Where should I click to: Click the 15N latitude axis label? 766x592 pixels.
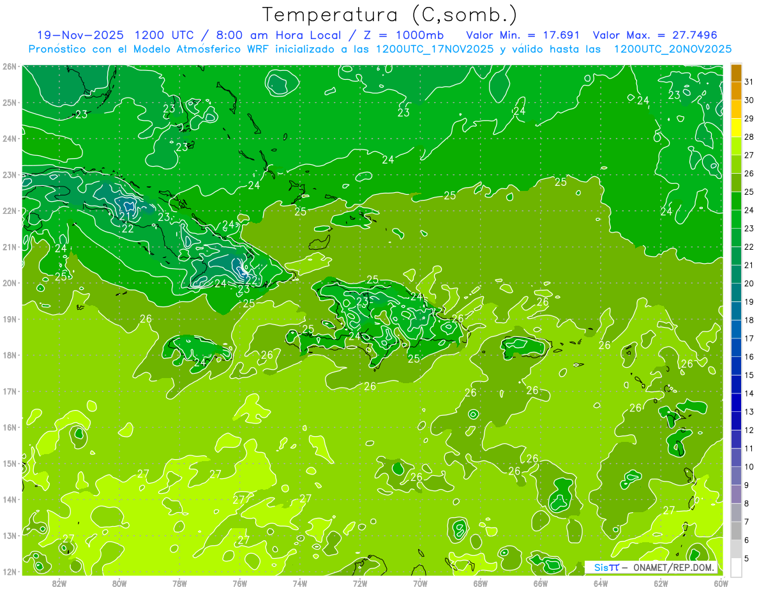click(9, 463)
